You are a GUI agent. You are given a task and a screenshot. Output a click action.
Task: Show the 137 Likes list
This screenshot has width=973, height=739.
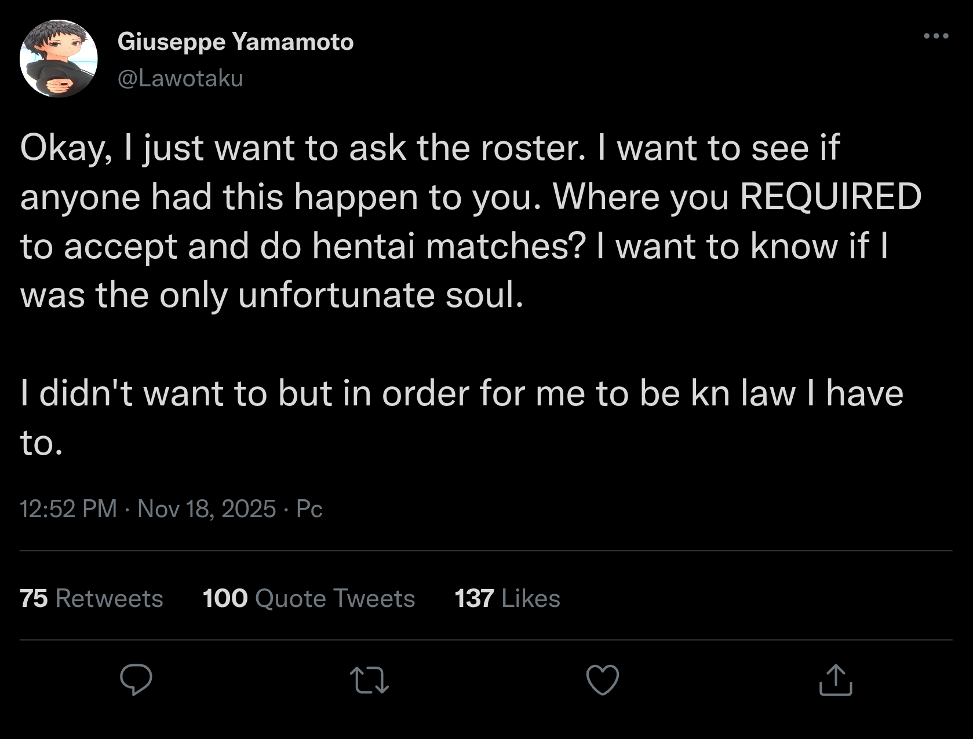pyautogui.click(x=507, y=598)
